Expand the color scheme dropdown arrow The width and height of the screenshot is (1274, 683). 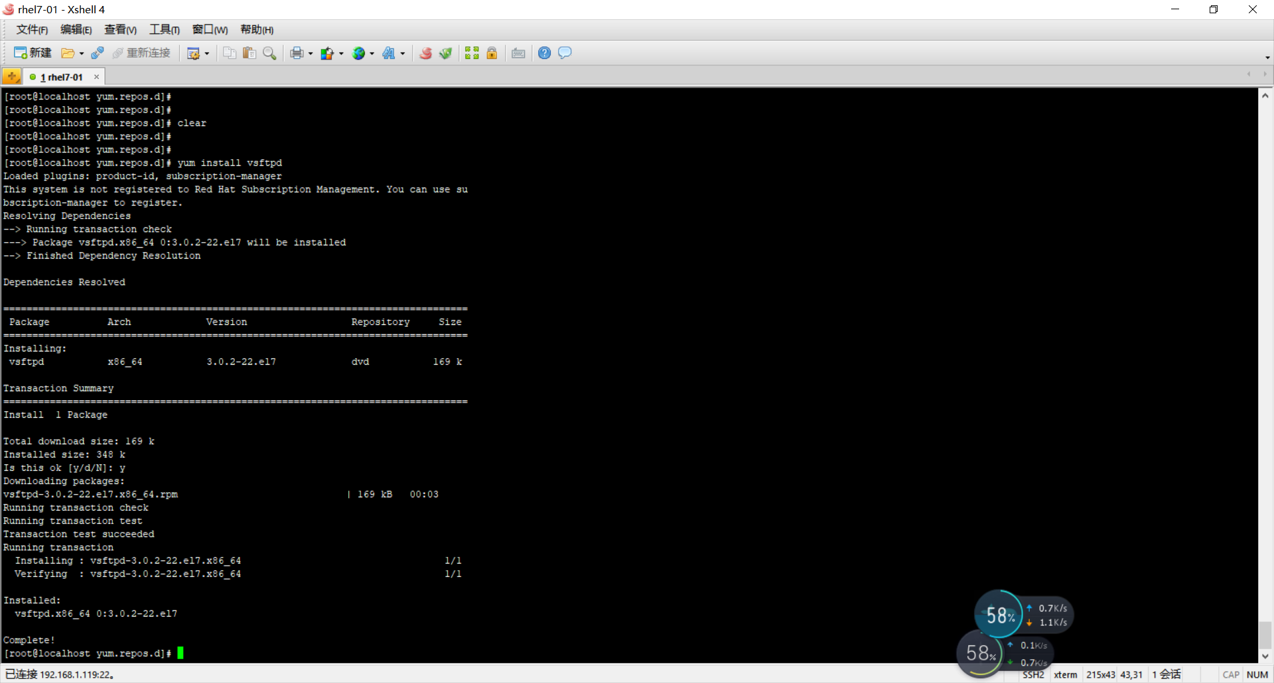pyautogui.click(x=341, y=54)
